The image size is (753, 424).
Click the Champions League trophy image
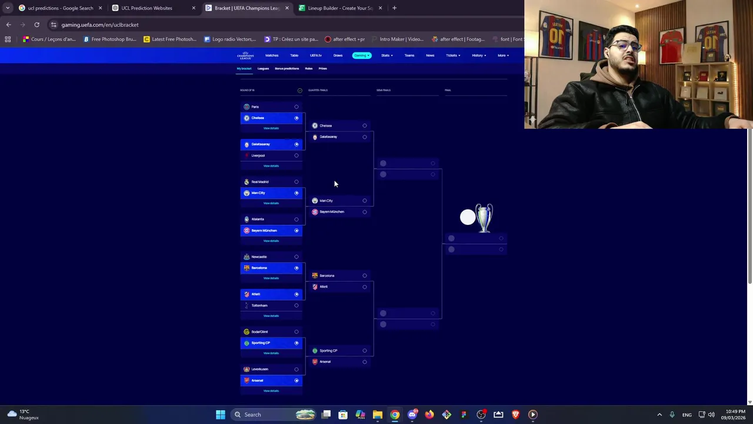click(x=484, y=218)
